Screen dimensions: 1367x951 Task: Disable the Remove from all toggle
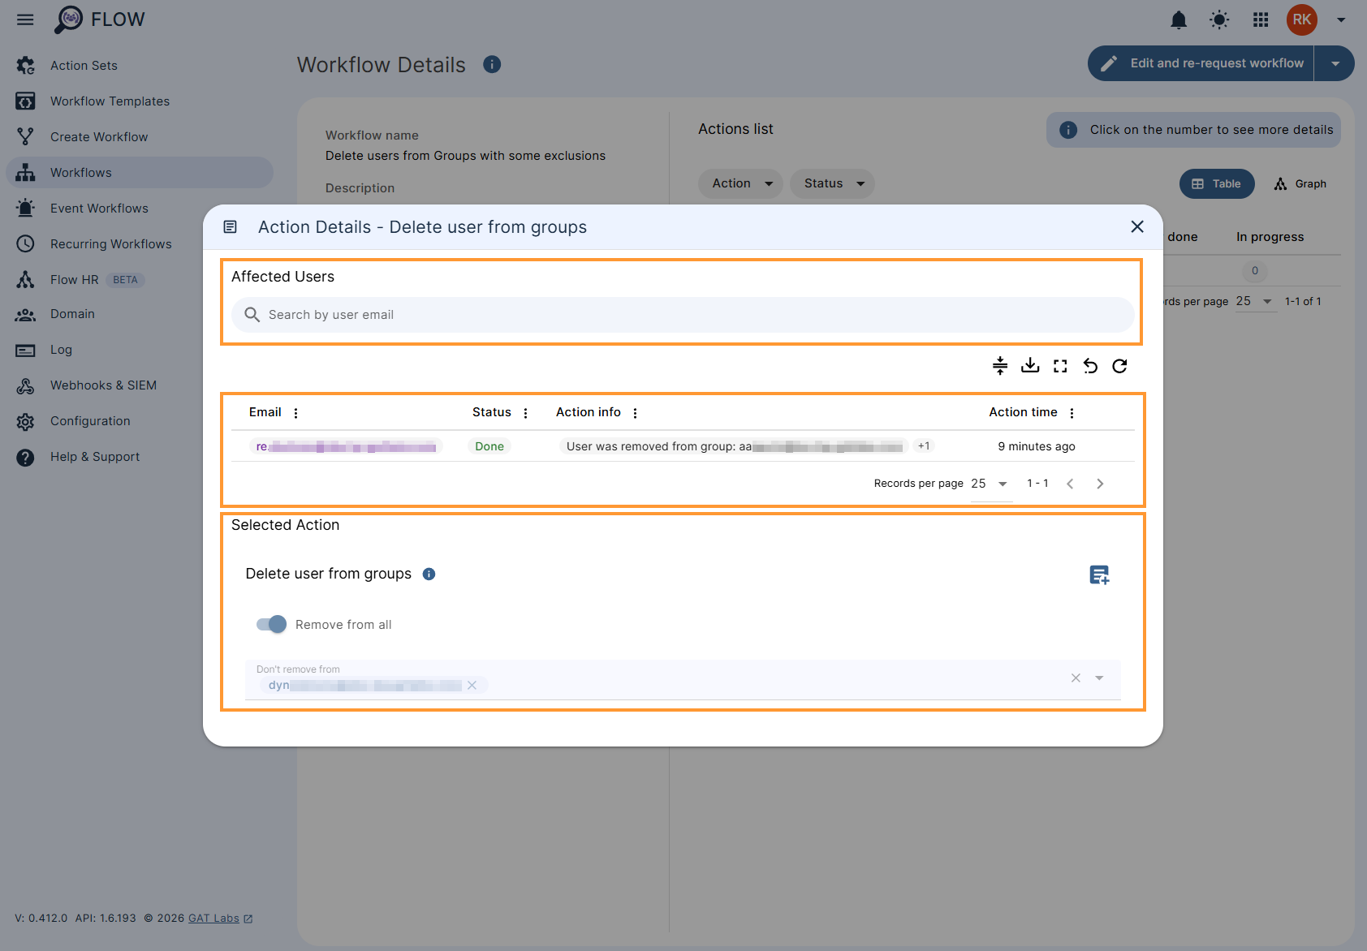[x=271, y=624]
